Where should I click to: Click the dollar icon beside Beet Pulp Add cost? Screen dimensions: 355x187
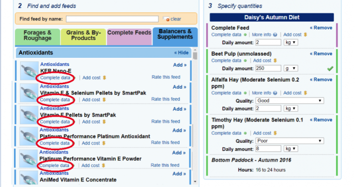[x=275, y=60]
